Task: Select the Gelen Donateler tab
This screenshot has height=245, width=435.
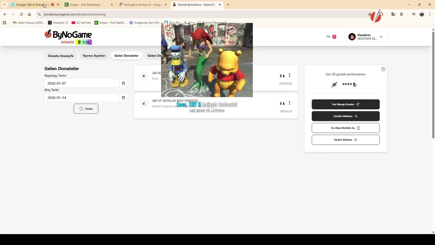Action: tap(126, 56)
